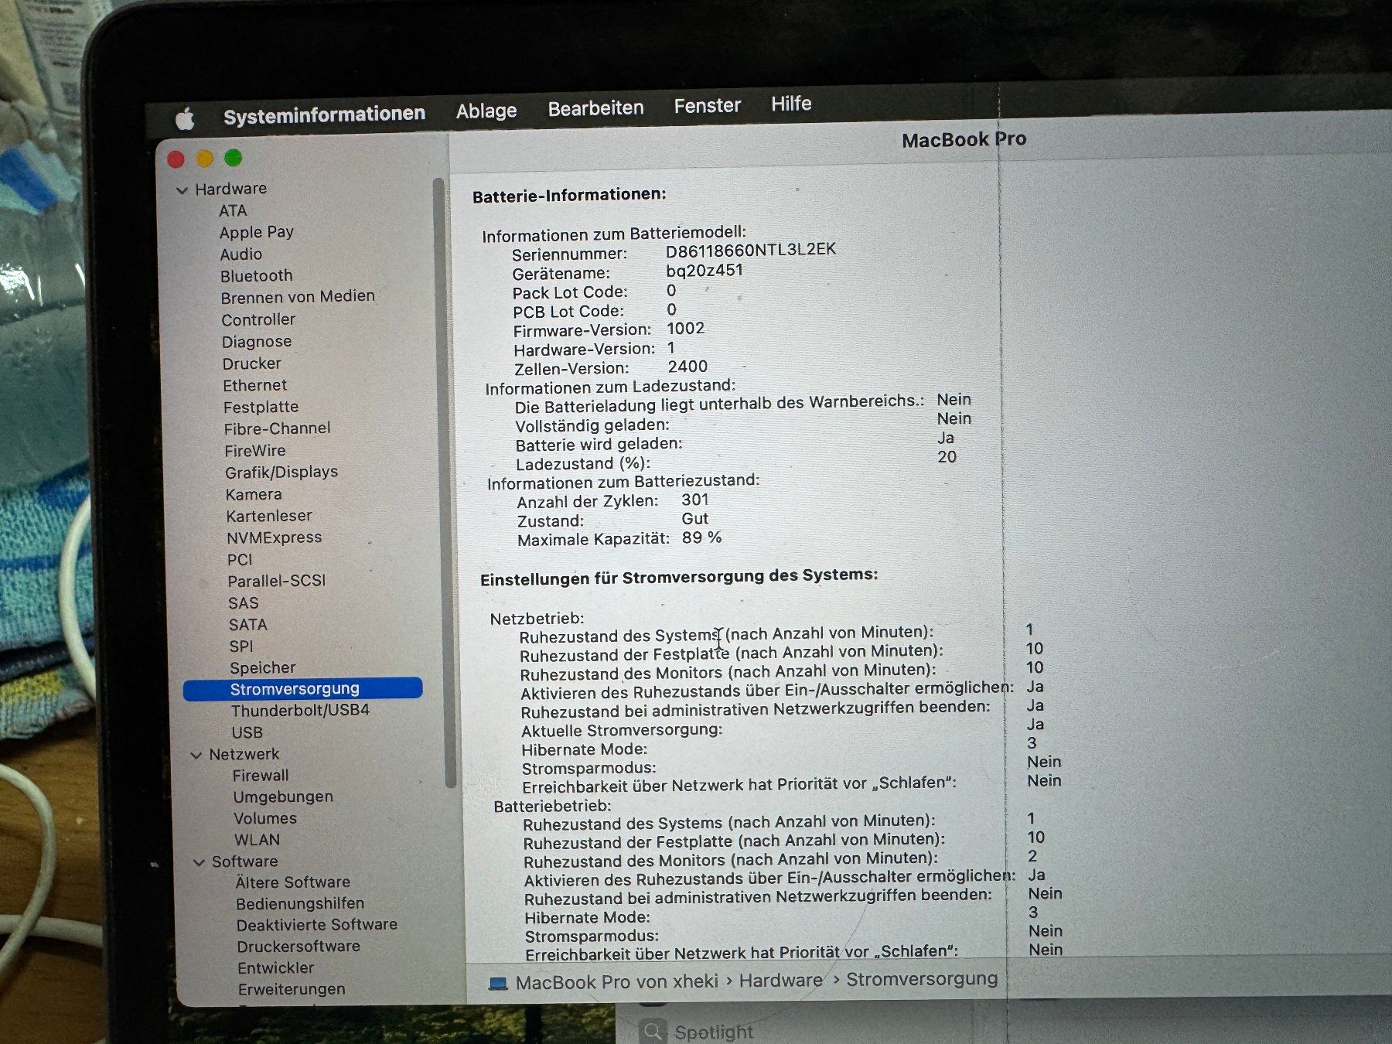
Task: Select Controller in the sidebar
Action: [258, 319]
